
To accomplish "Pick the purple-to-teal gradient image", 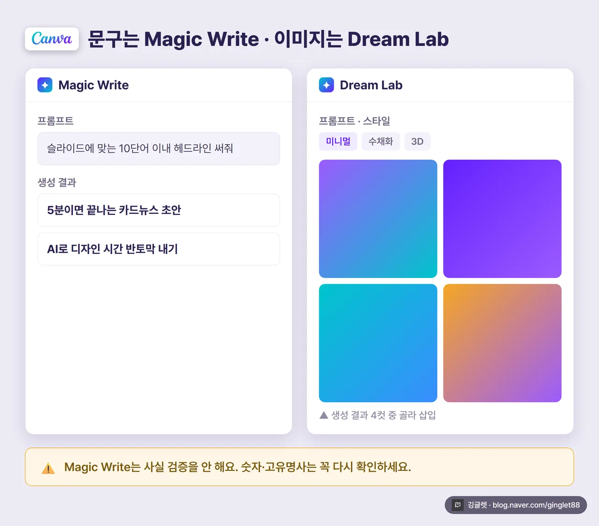I will tap(378, 219).
